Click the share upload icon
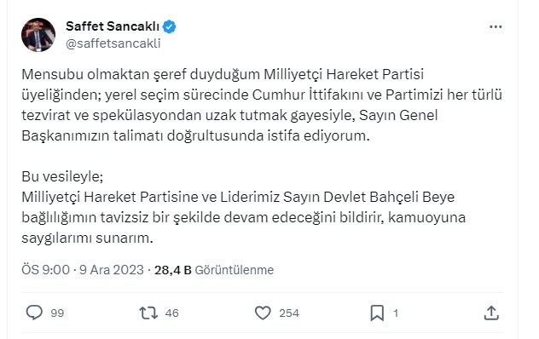This screenshot has height=339, width=539. pos(491,313)
